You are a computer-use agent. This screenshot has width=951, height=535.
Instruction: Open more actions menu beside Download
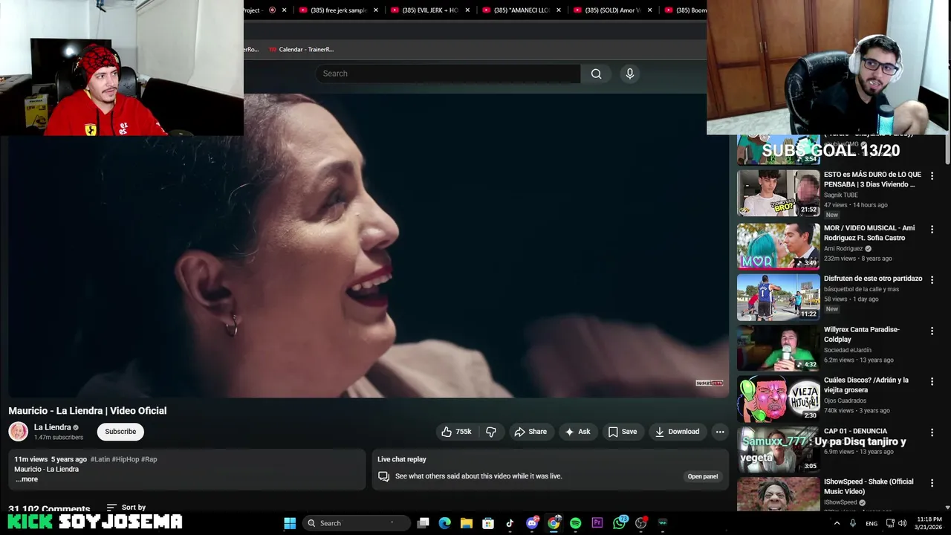[x=720, y=432]
